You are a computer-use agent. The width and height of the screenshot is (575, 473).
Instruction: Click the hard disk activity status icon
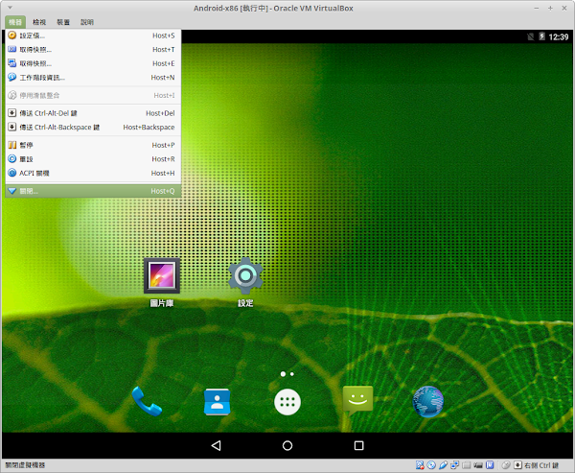point(420,465)
